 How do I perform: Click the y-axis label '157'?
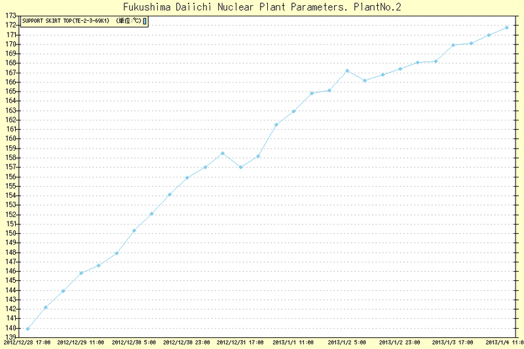point(10,167)
